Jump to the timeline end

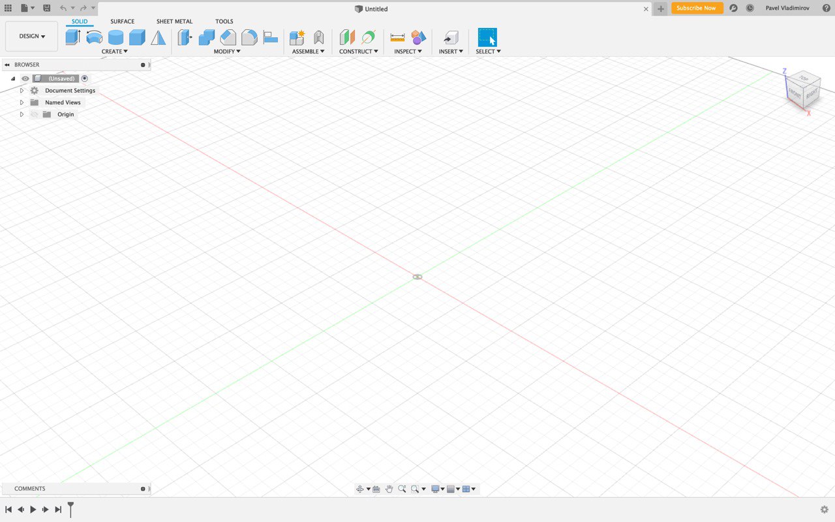tap(58, 509)
